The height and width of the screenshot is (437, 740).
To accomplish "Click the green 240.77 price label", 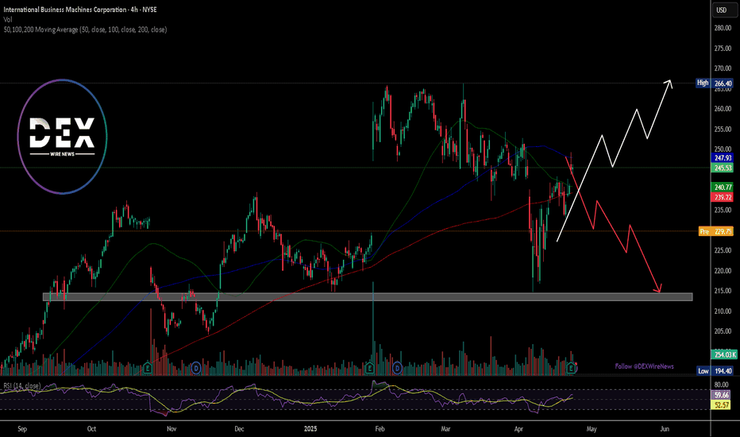I will 723,188.
